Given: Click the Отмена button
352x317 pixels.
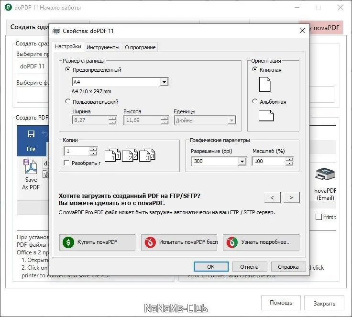Looking at the screenshot, I should pos(249,267).
